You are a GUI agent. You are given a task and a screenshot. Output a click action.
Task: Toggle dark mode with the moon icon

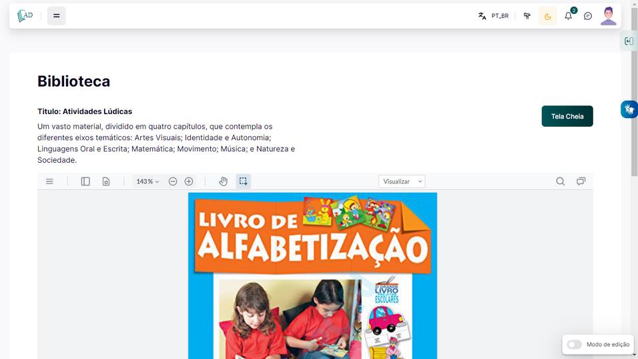pyautogui.click(x=548, y=16)
